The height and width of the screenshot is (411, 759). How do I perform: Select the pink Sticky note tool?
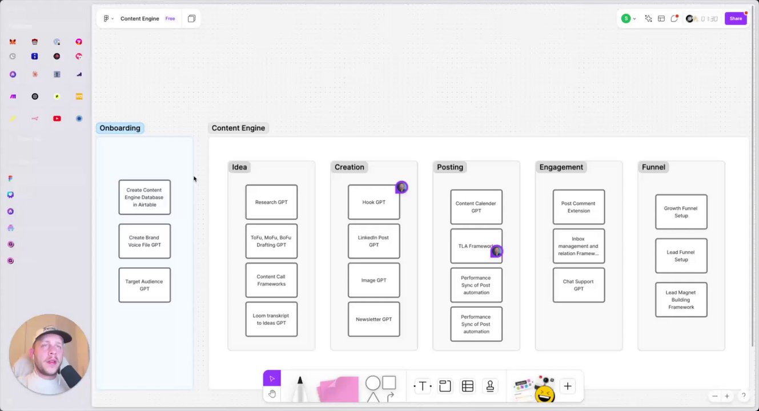[x=338, y=389]
